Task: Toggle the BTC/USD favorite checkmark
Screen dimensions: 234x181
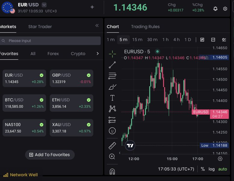Action: [42, 100]
